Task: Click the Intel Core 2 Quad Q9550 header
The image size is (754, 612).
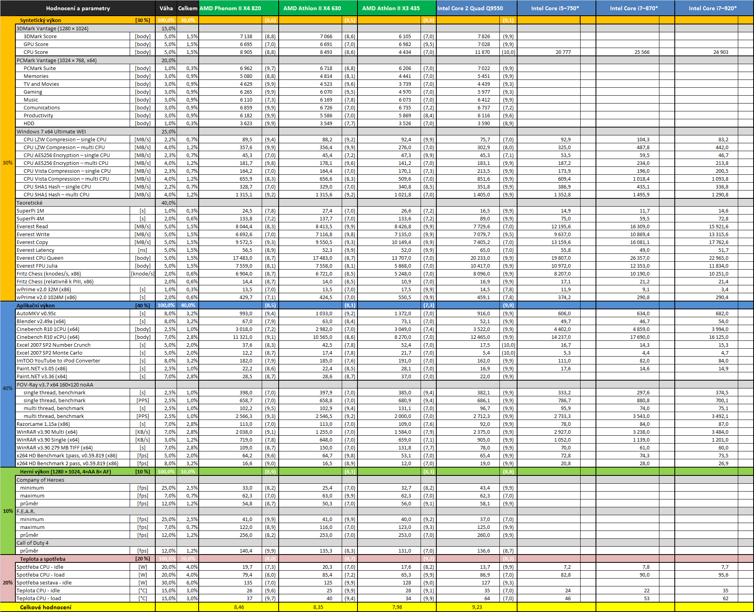Action: click(477, 8)
